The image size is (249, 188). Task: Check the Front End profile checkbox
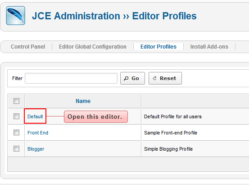tap(16, 133)
